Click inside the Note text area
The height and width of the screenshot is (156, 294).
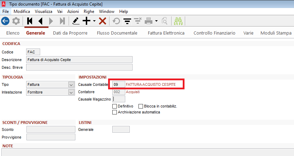148,152
